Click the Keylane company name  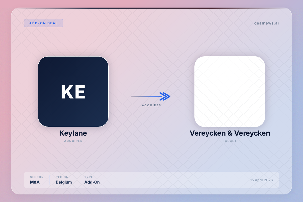coord(73,133)
